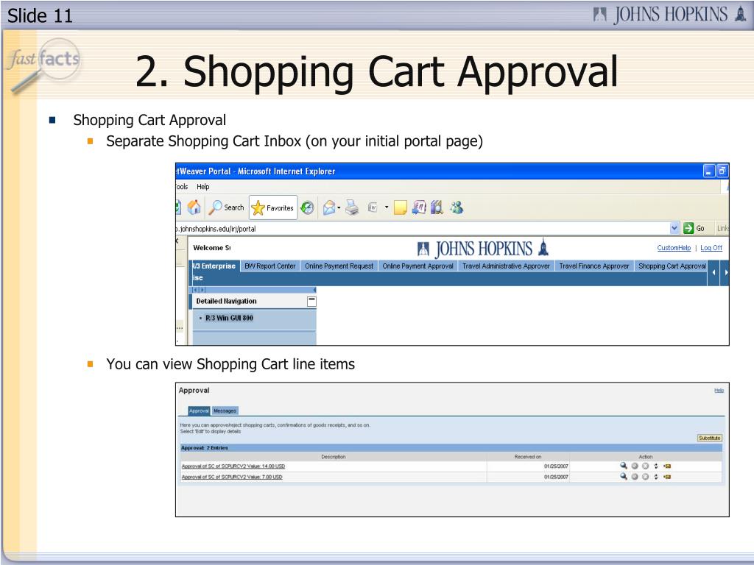
Task: Click envelope icon for 14.00 USD cart
Action: (x=667, y=466)
